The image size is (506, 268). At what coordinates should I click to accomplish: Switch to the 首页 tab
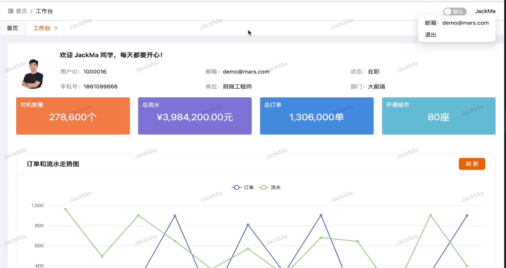12,28
